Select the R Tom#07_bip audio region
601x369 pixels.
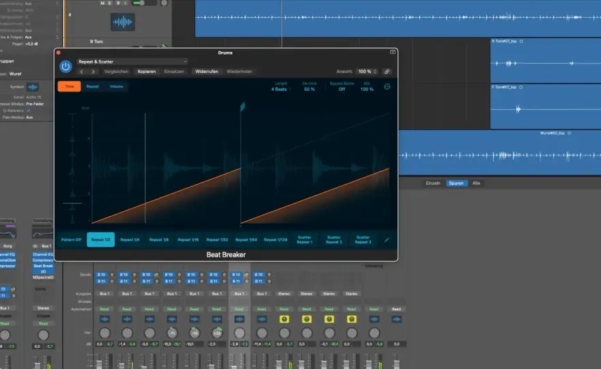546,60
